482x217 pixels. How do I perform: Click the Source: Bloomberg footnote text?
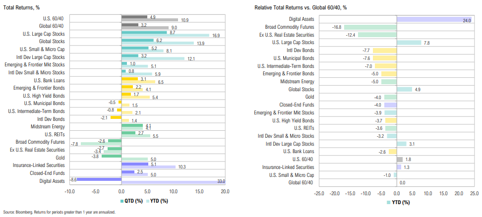[x=59, y=212]
